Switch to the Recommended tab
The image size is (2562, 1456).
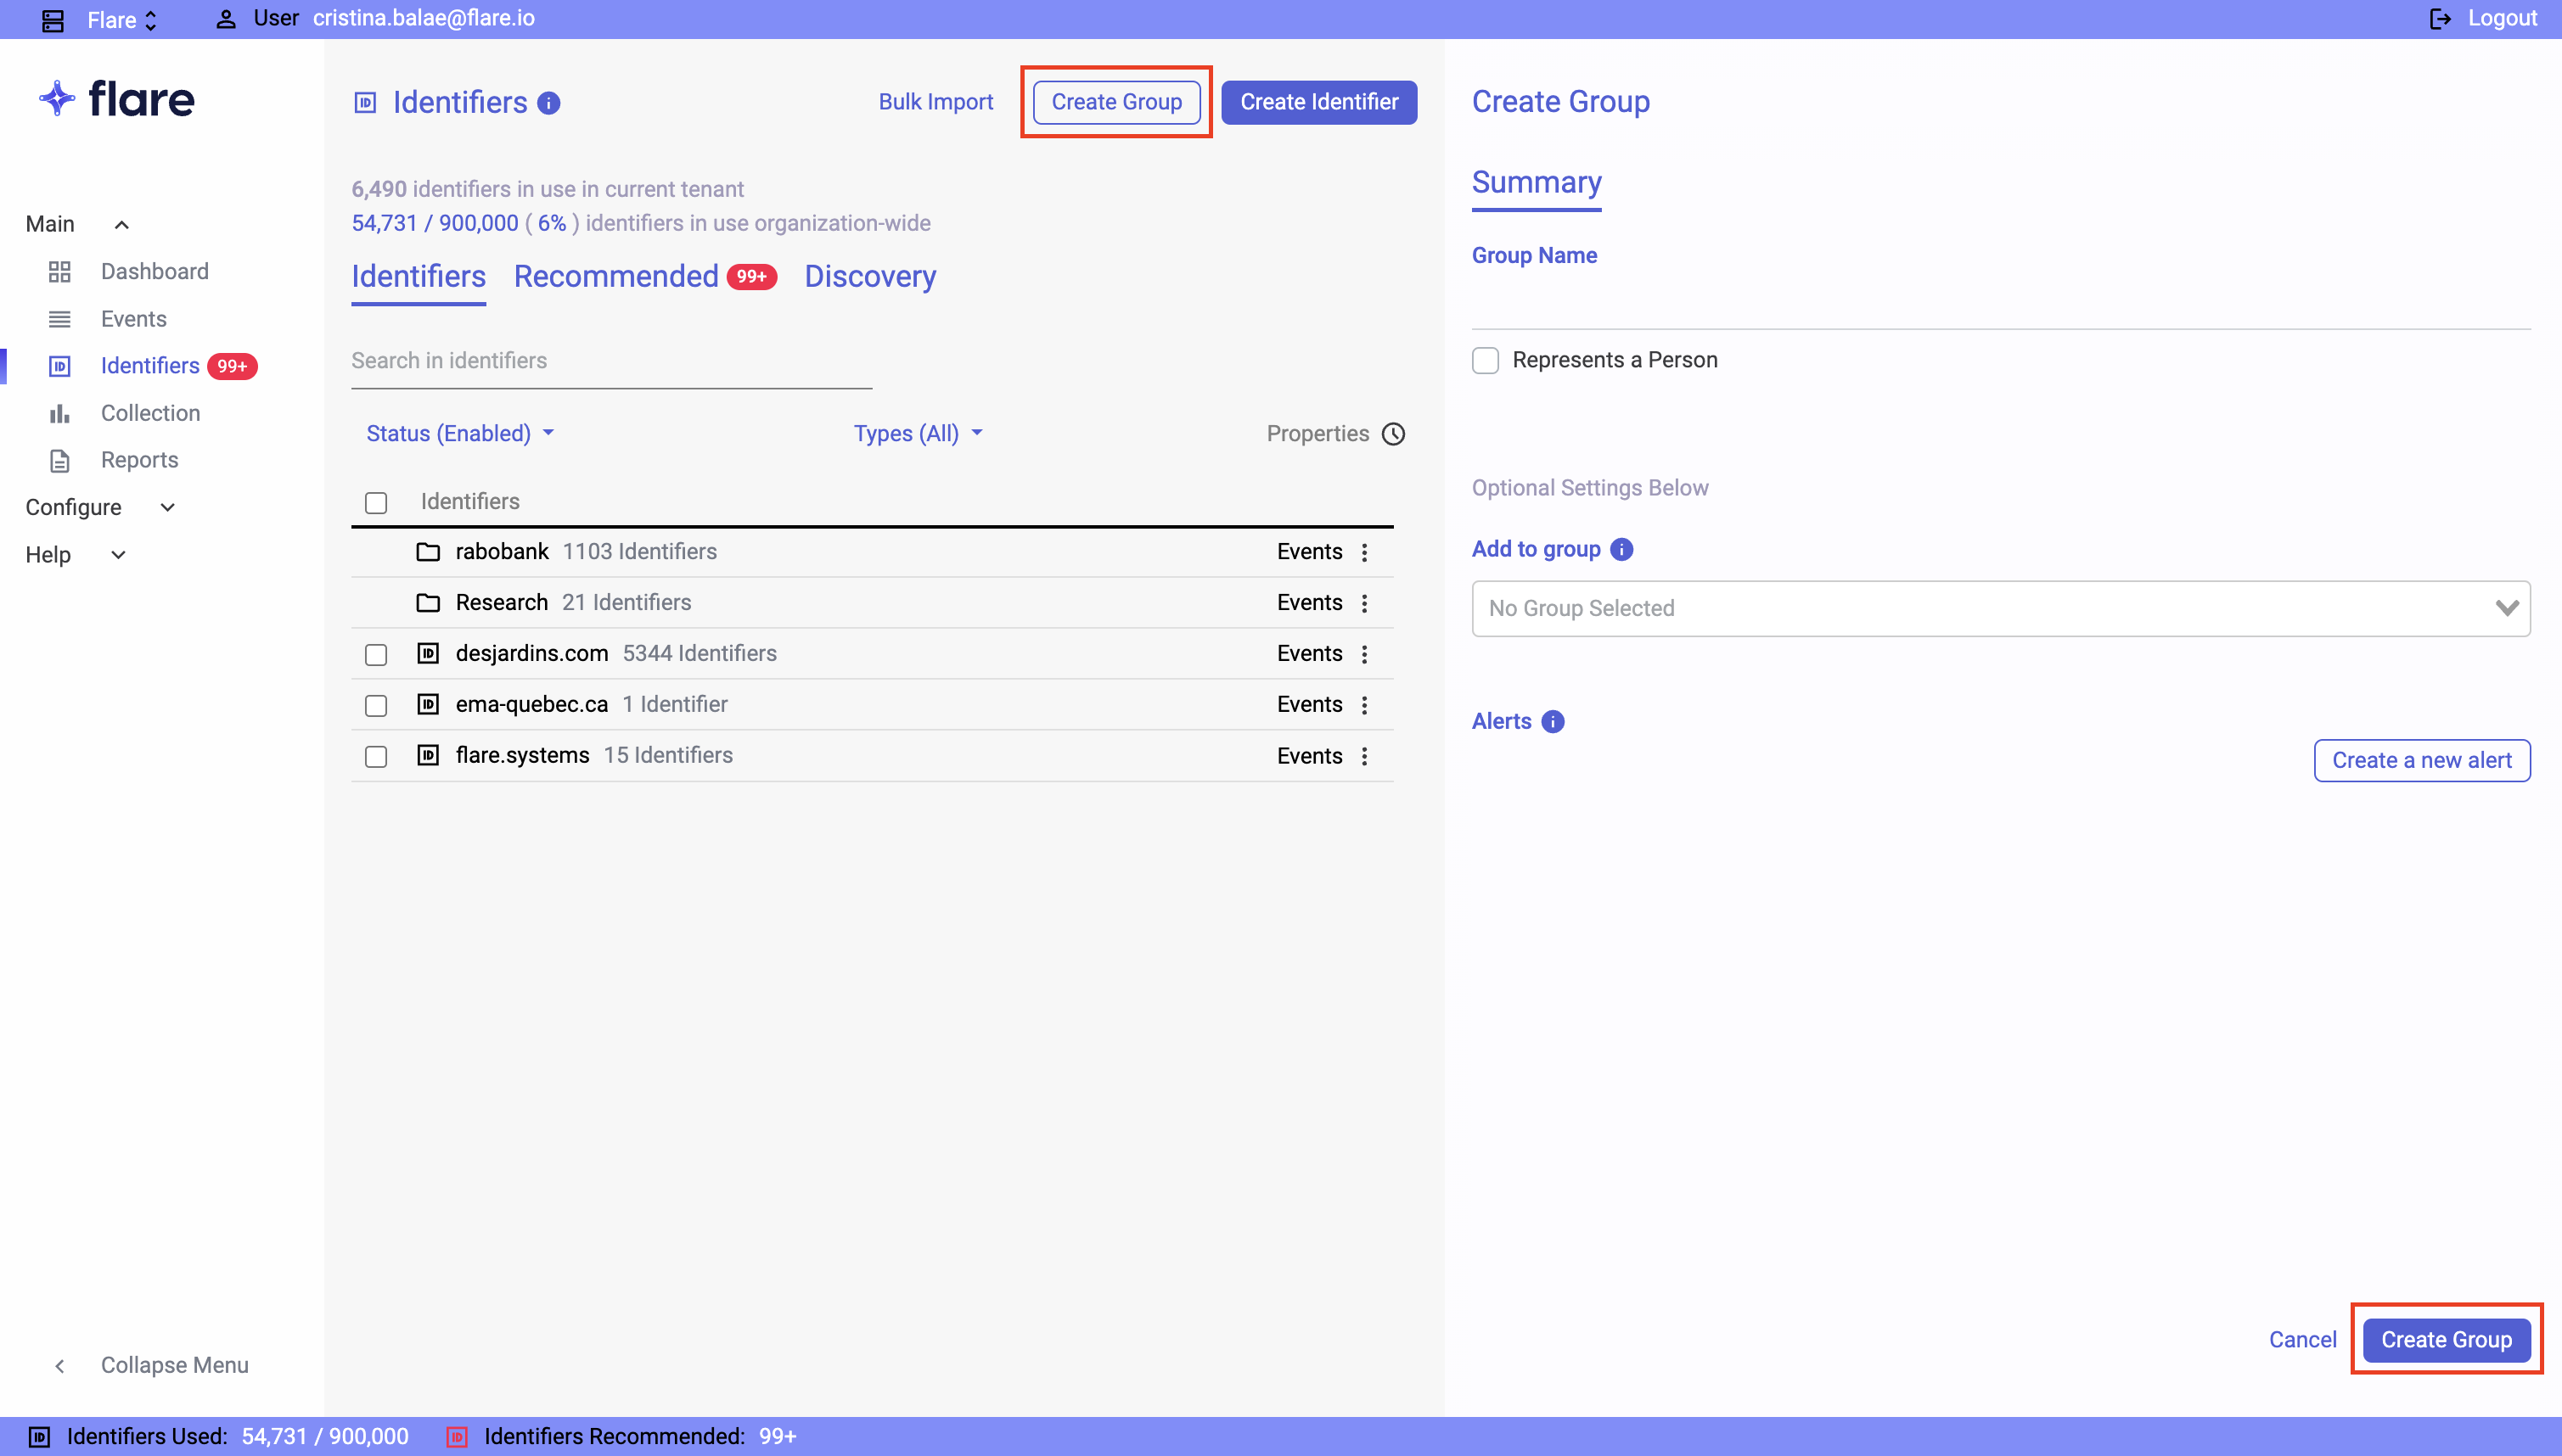[616, 276]
